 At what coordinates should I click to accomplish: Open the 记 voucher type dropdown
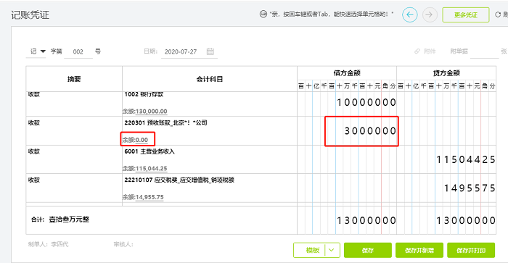[37, 51]
